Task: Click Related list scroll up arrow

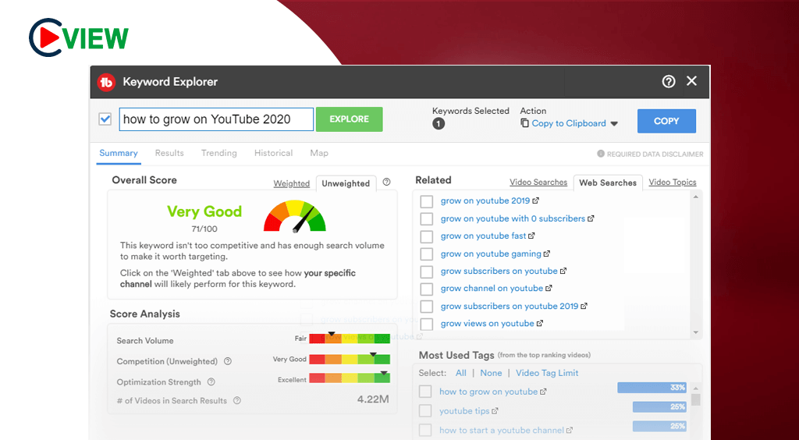Action: coord(696,197)
